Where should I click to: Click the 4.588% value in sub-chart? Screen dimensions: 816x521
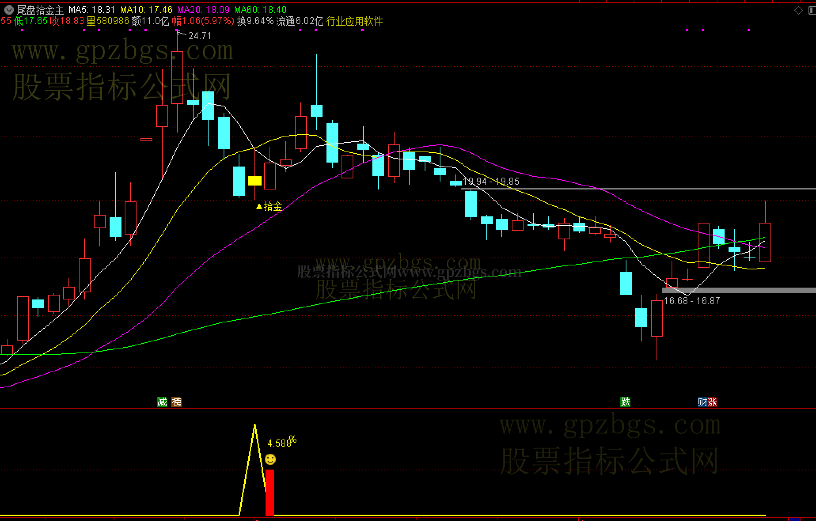[282, 442]
